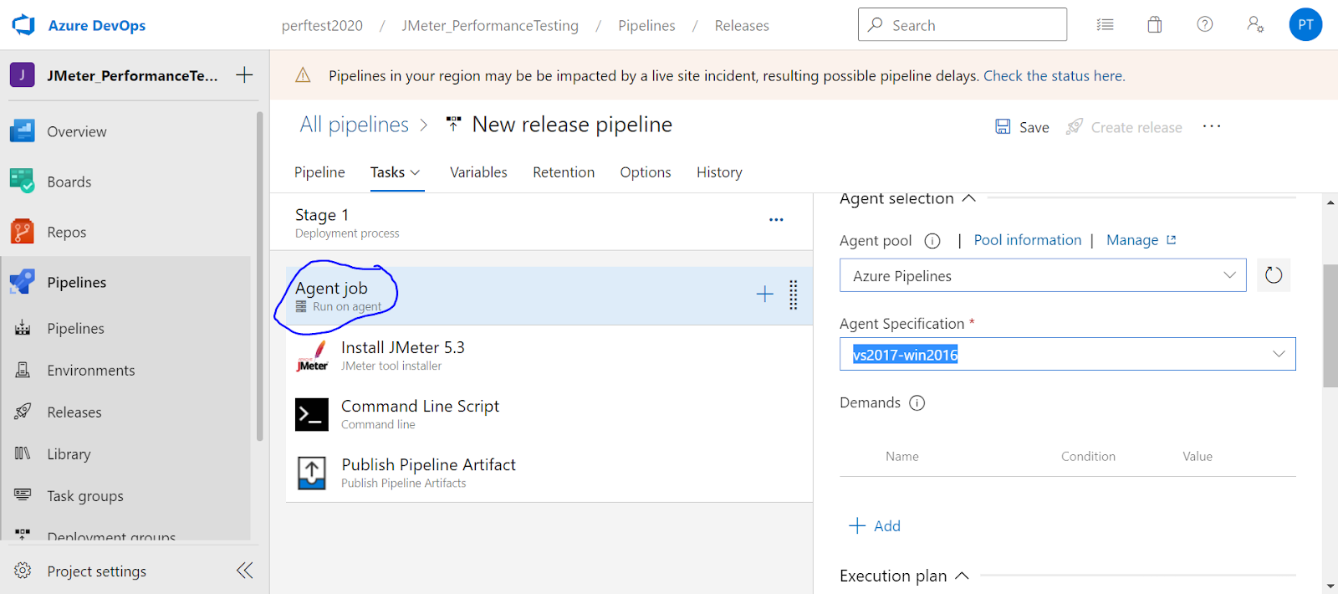Click into the Search input field
Viewport: 1338px width, 594px height.
tap(963, 24)
